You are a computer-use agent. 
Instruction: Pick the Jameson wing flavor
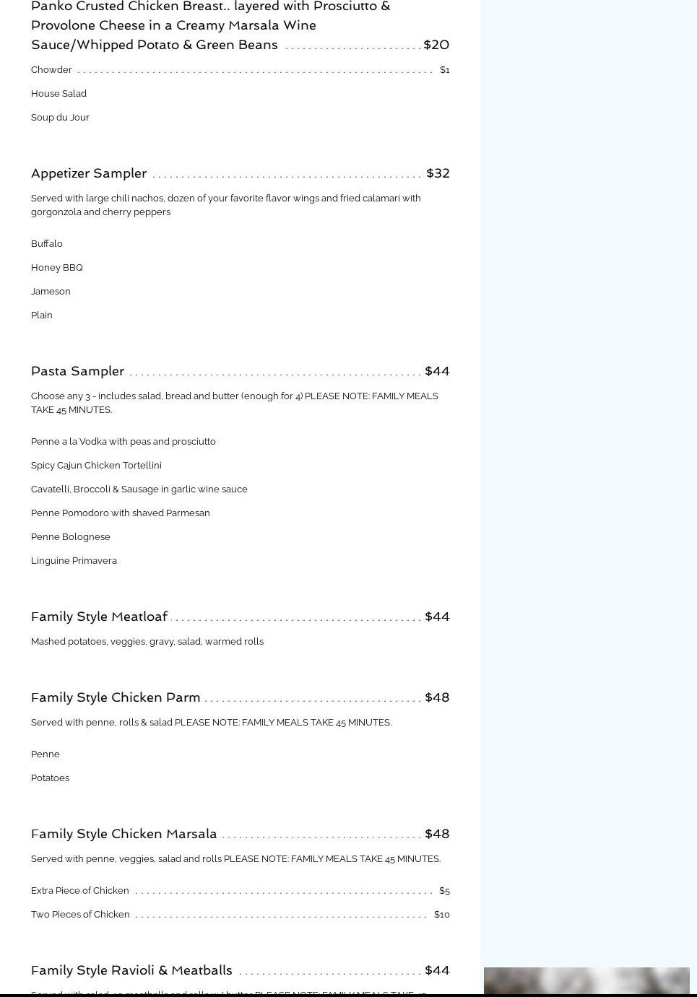[x=51, y=292]
